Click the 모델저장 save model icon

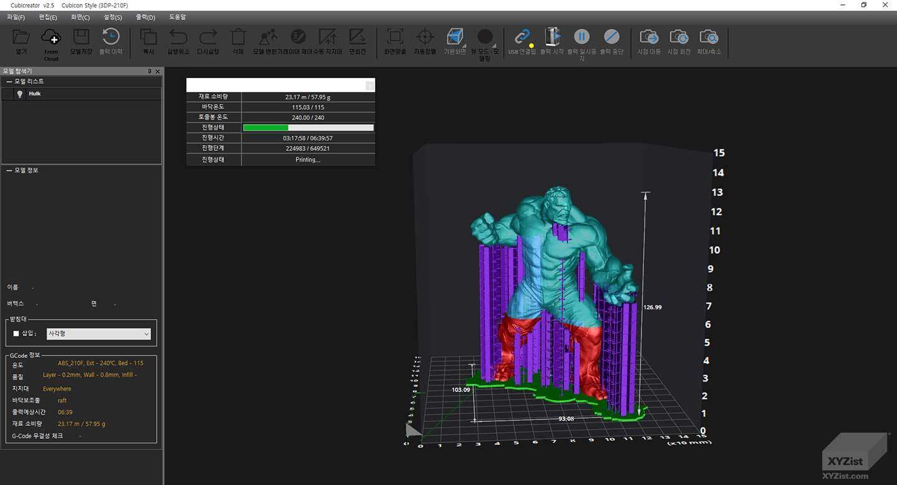(81, 37)
